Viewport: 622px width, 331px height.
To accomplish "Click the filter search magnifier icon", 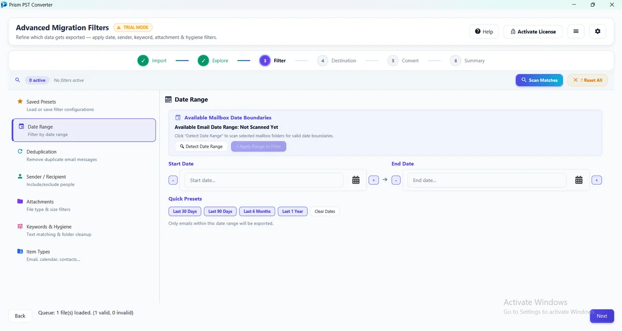I will [18, 80].
